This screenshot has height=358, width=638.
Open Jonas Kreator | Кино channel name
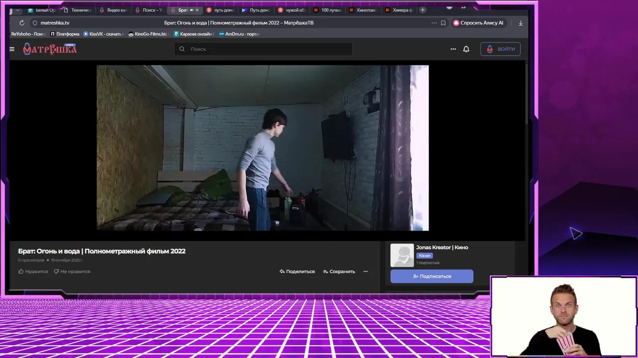[x=442, y=247]
